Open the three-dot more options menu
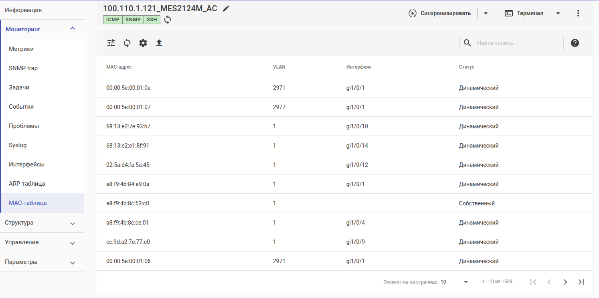Viewport: 599px width, 298px height. (578, 13)
